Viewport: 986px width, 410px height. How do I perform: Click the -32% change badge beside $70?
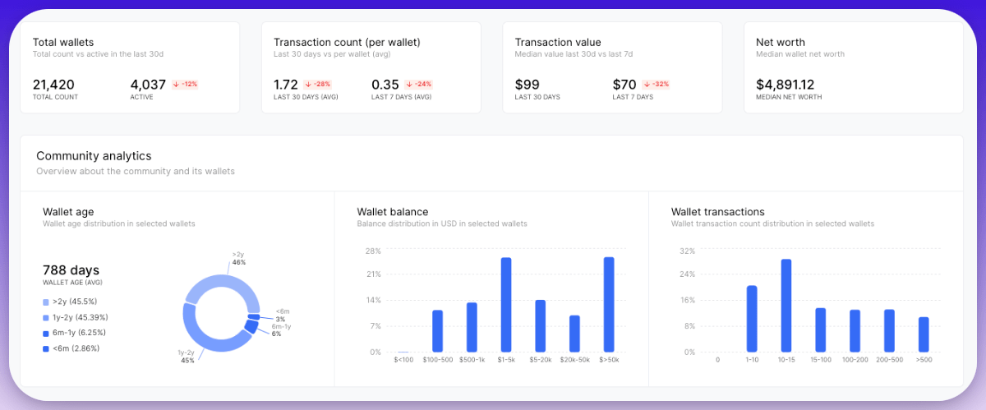[x=656, y=84]
